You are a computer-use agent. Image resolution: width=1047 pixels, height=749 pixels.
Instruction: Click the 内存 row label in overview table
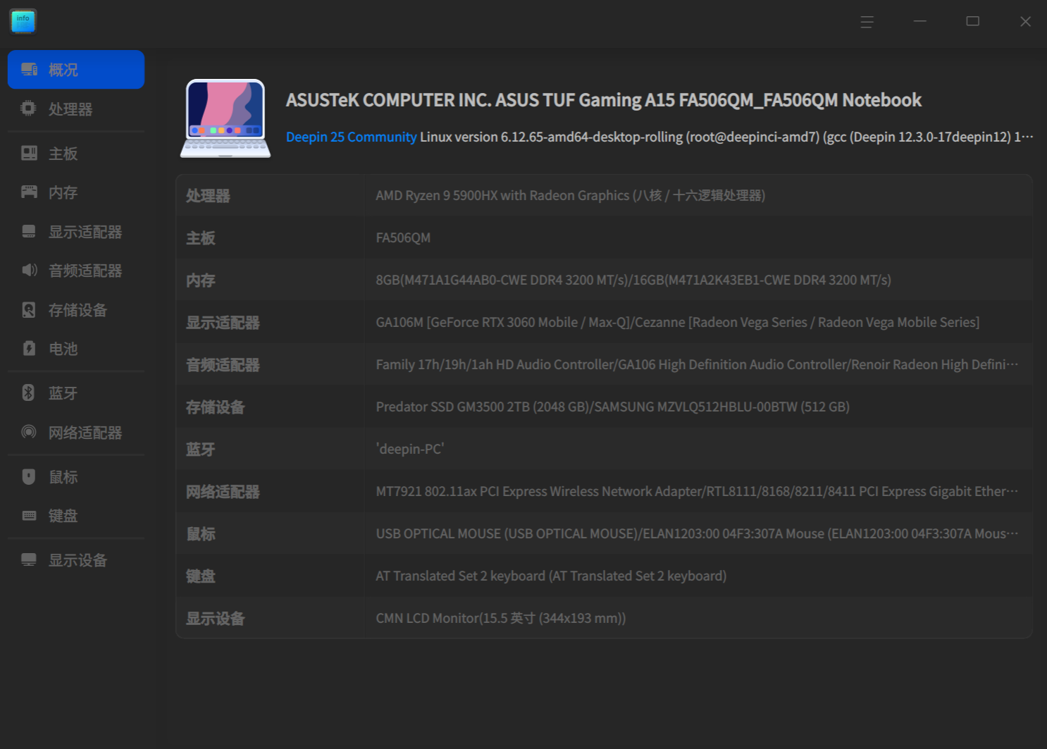click(201, 280)
